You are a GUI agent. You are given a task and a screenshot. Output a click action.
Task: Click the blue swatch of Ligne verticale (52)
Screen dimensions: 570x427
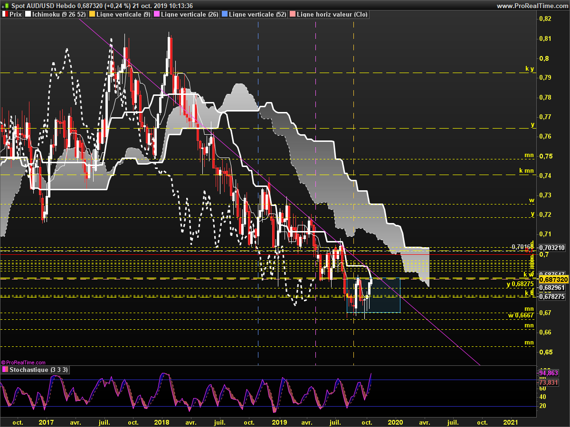[224, 15]
